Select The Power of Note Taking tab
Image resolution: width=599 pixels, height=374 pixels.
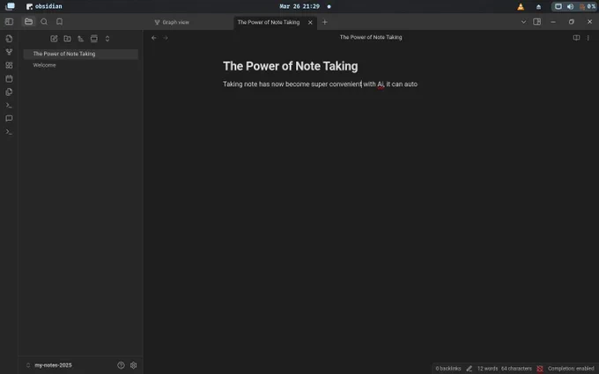pyautogui.click(x=269, y=22)
